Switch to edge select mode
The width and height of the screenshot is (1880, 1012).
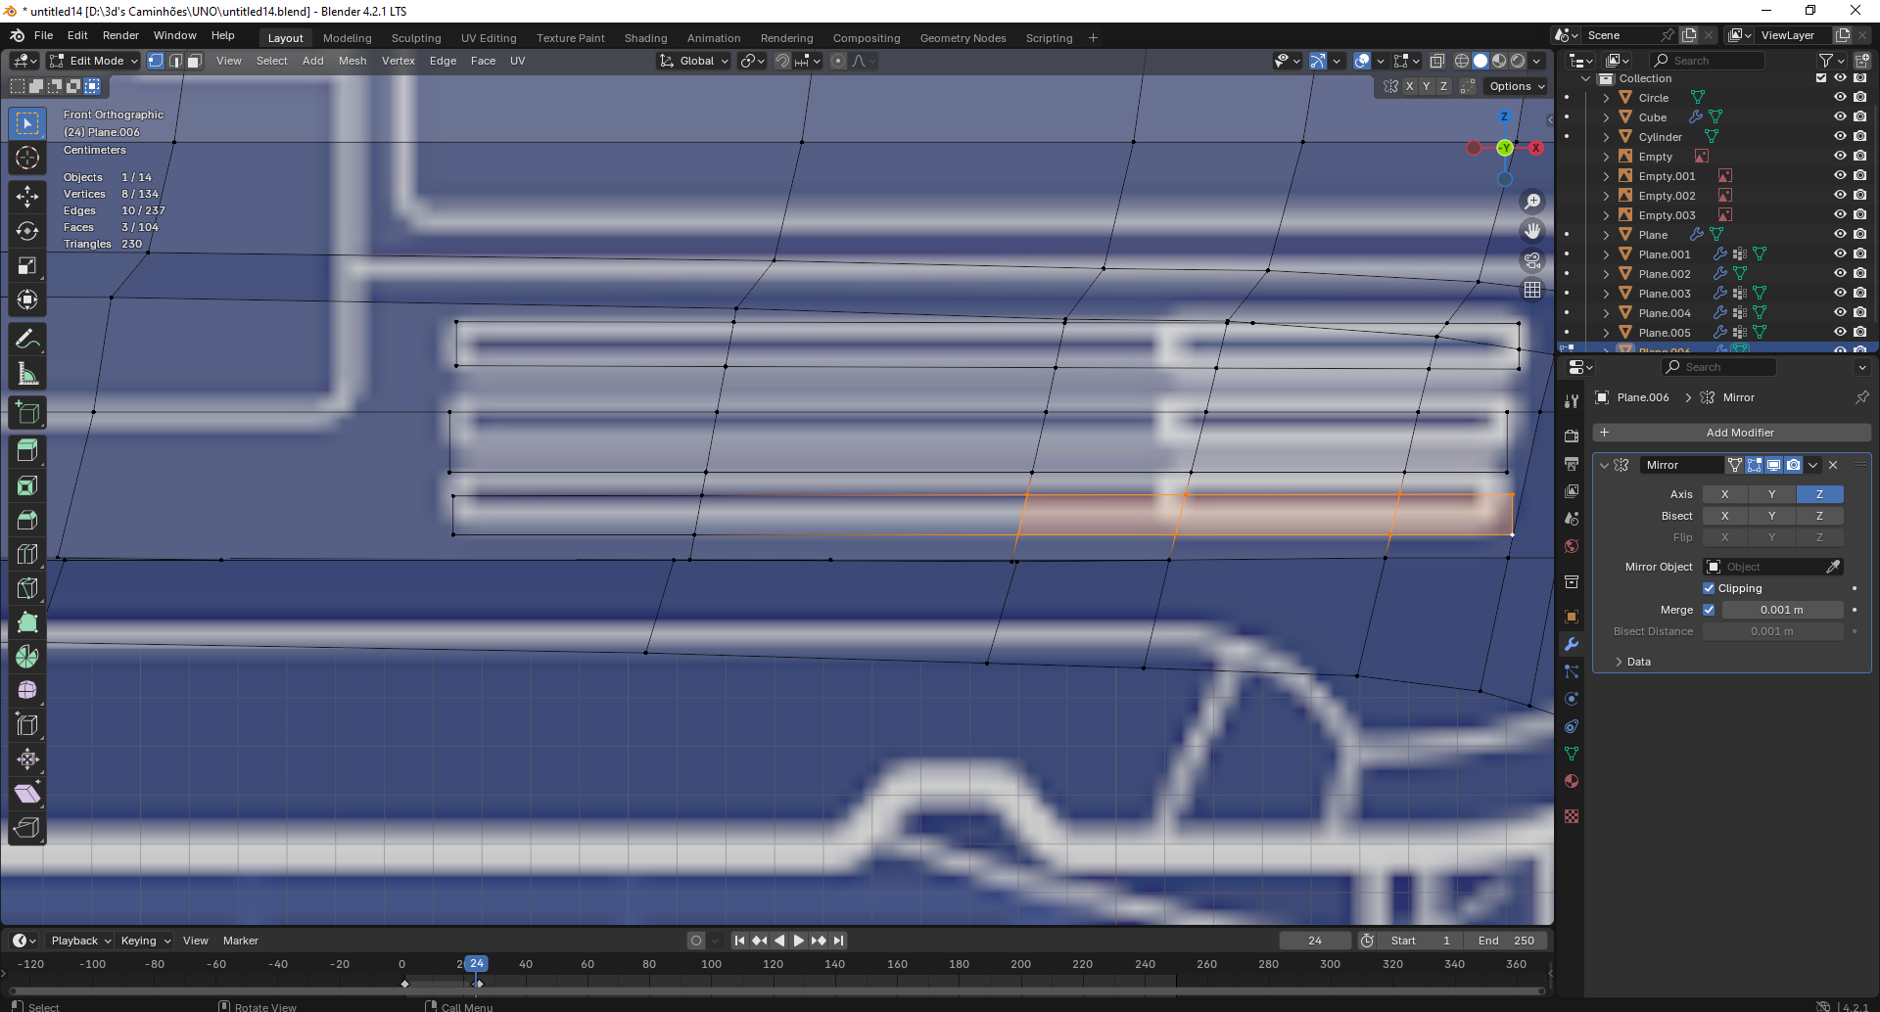tap(175, 61)
